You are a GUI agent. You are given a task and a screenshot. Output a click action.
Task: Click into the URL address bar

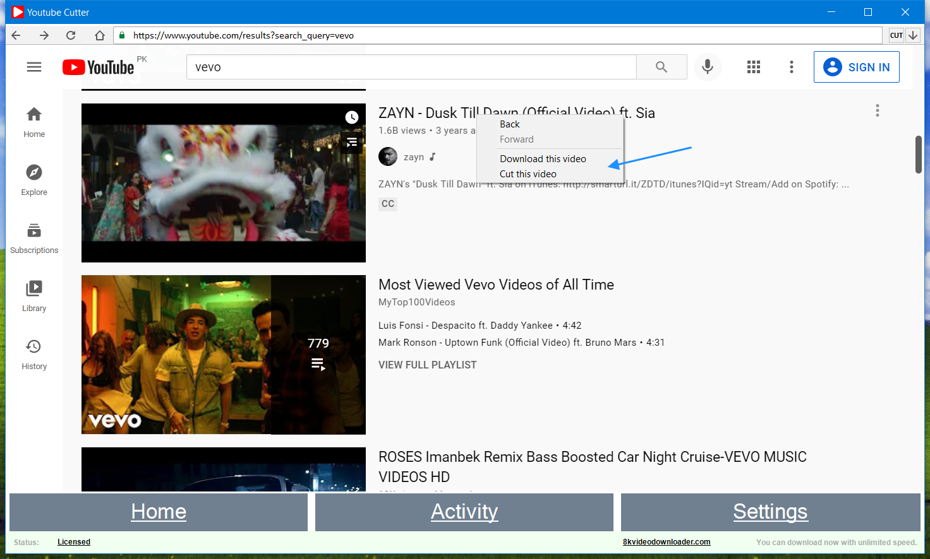498,35
